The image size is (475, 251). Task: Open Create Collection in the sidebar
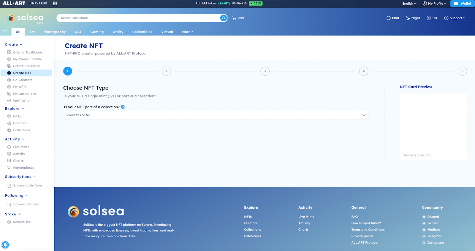point(24,66)
